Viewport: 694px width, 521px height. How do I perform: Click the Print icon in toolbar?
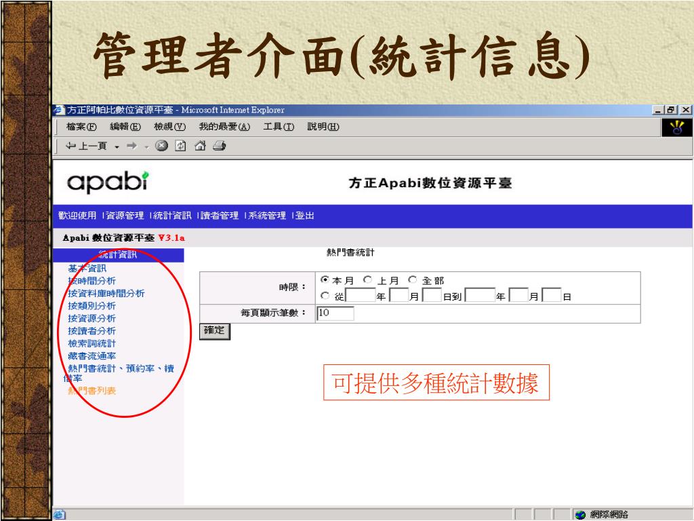pos(220,145)
